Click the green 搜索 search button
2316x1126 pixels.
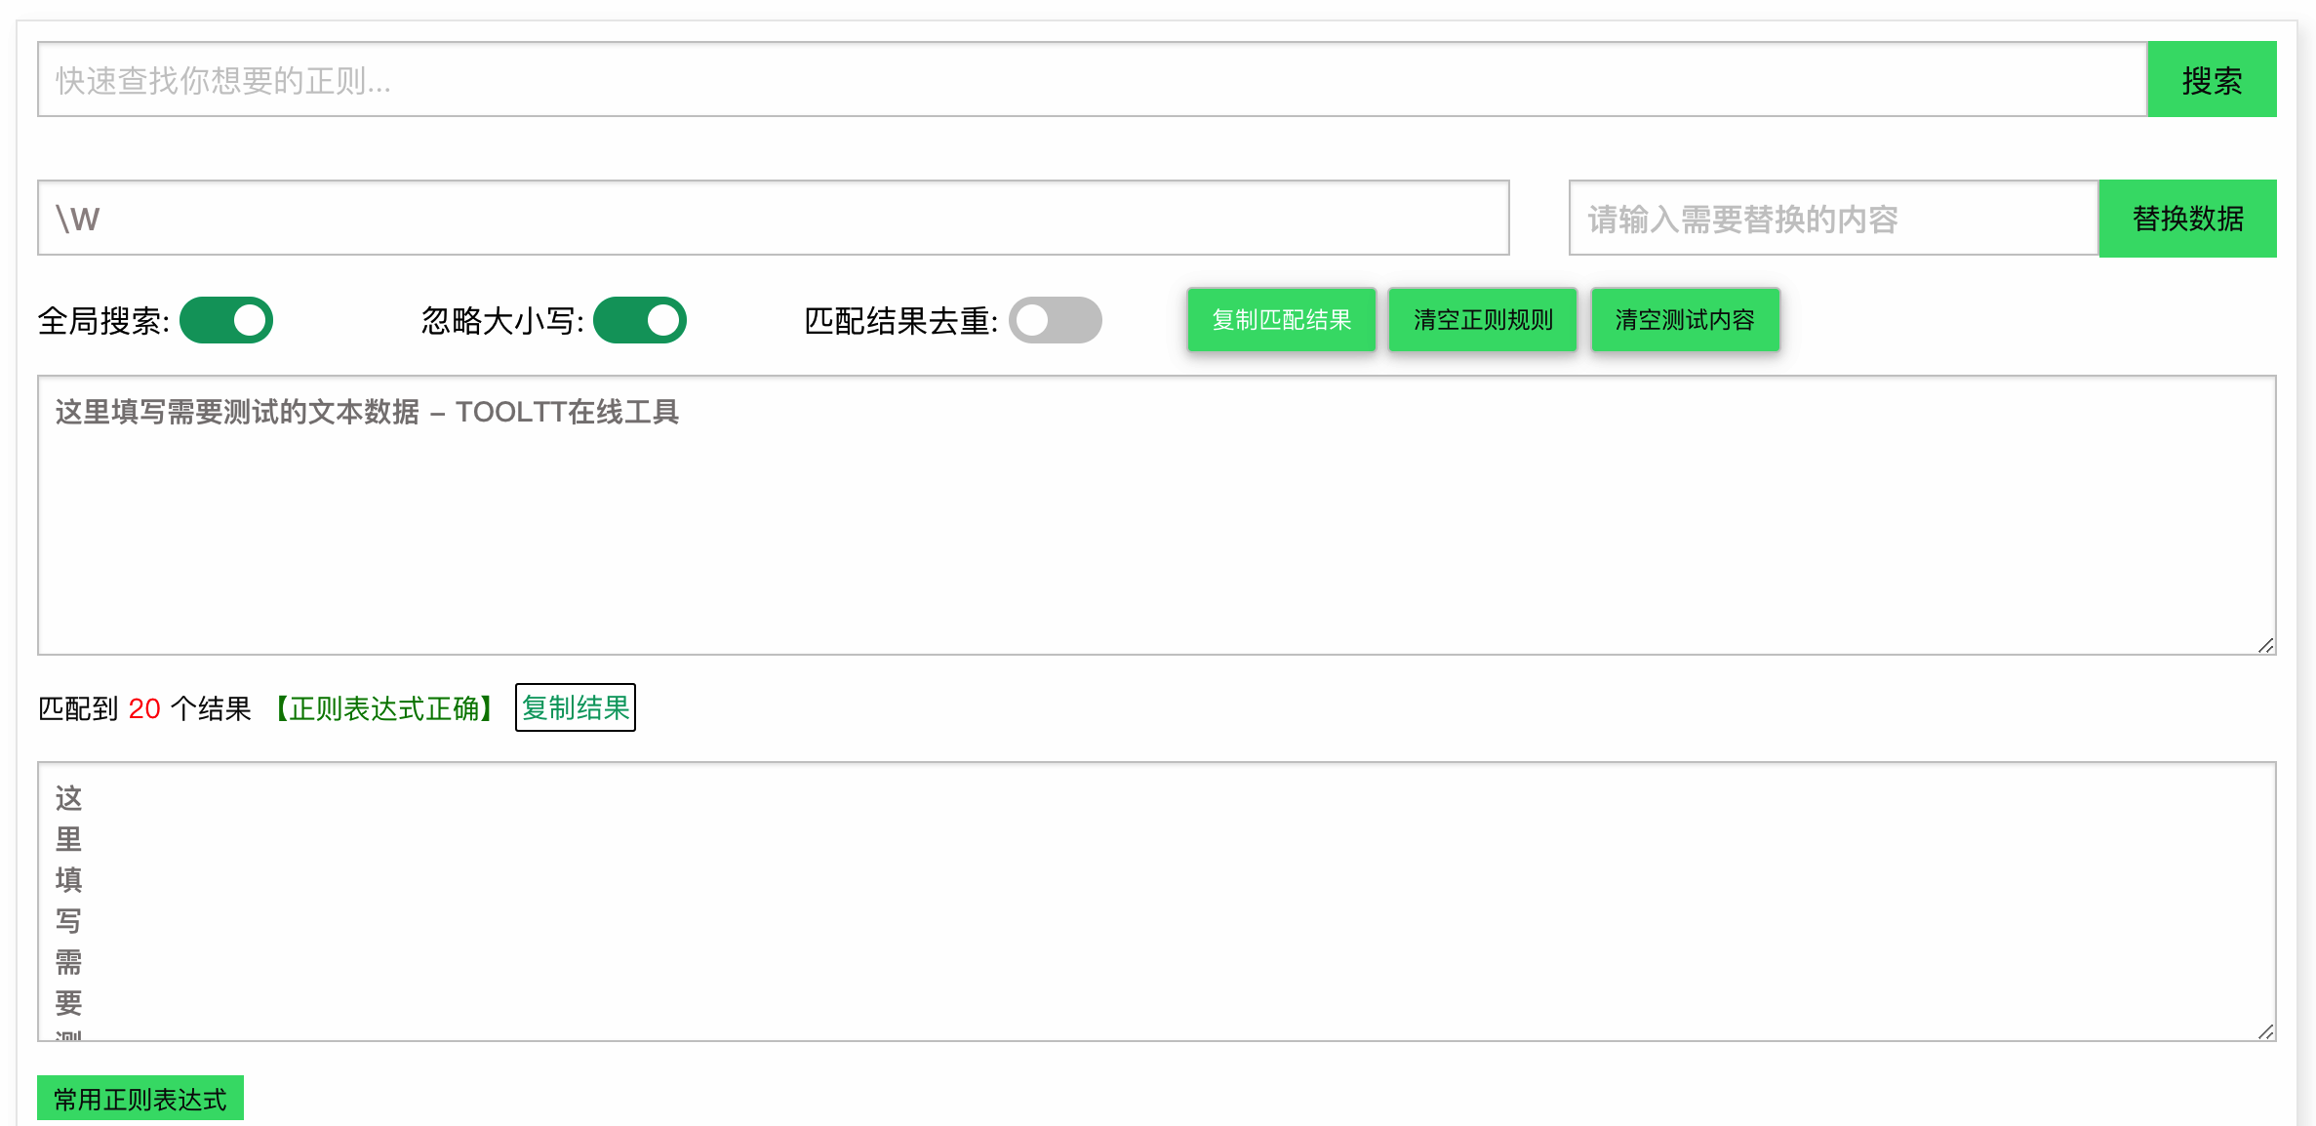coord(2211,80)
